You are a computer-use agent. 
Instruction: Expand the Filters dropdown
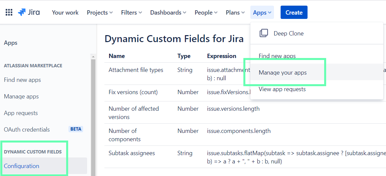coord(131,13)
